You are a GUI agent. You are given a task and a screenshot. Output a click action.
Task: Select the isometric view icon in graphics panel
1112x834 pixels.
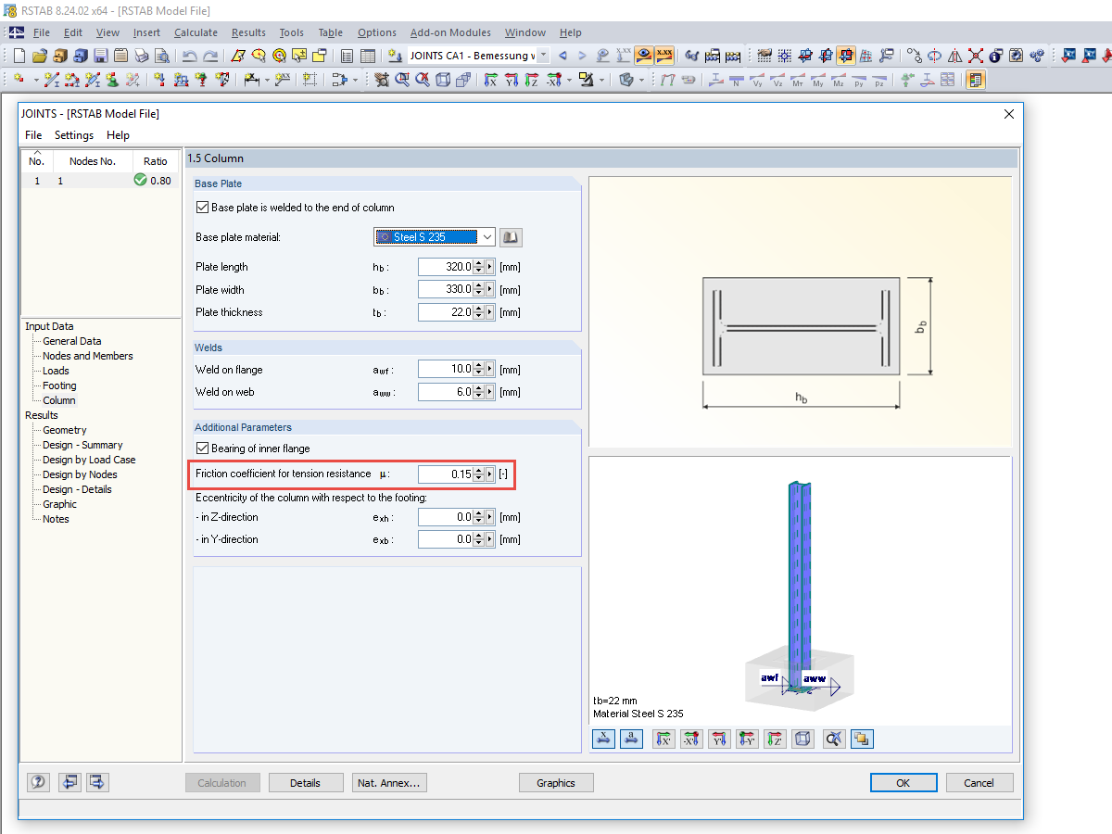click(802, 739)
